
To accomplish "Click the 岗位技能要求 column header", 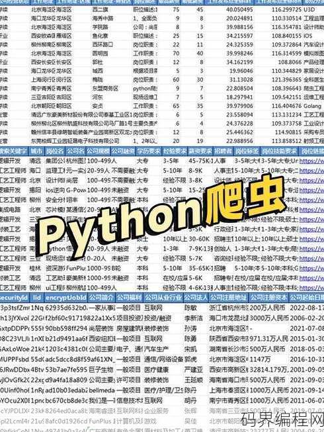I will (280, 151).
